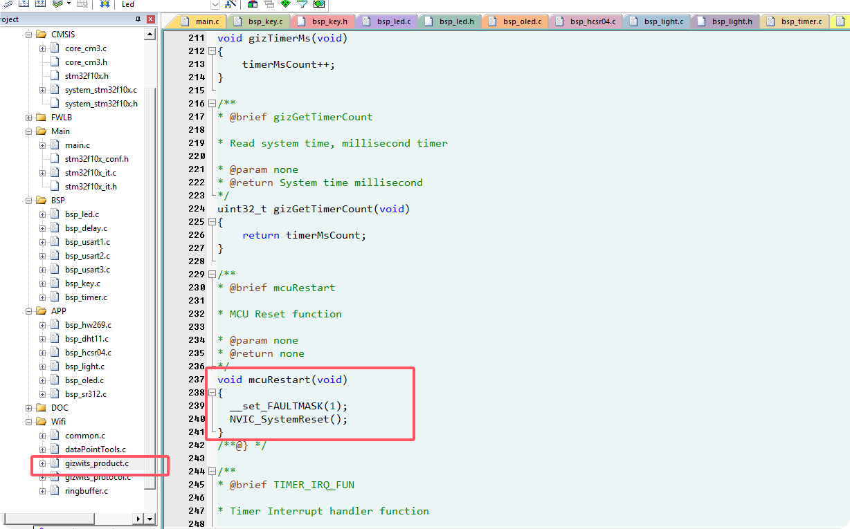Screen dimensions: 850x529
Task: Collapse the CMSIS folder in project tree
Action: coord(29,35)
